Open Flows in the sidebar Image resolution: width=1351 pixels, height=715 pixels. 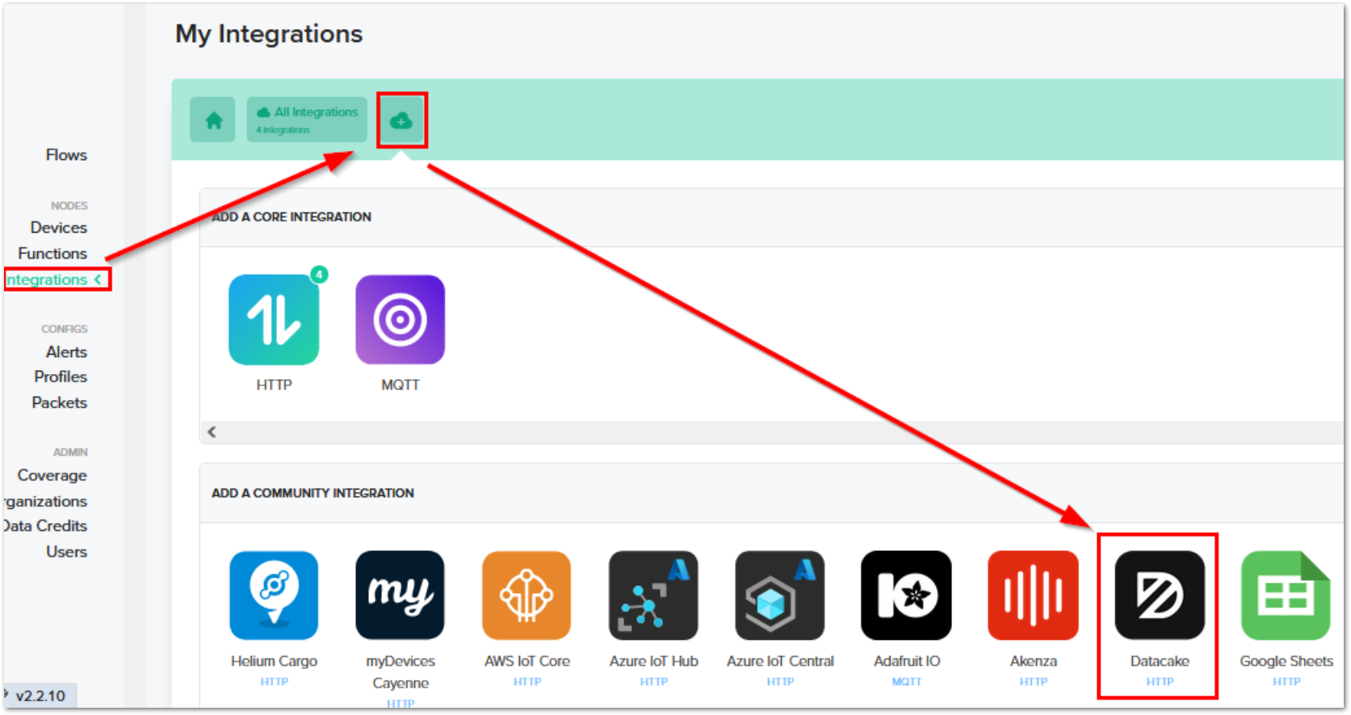click(x=66, y=155)
